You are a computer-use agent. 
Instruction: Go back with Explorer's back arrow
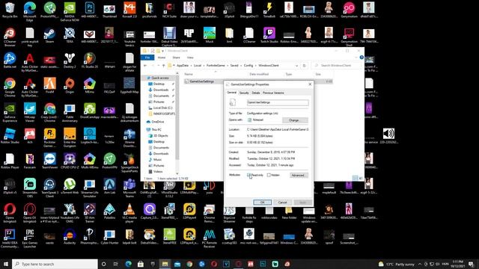[x=145, y=66]
